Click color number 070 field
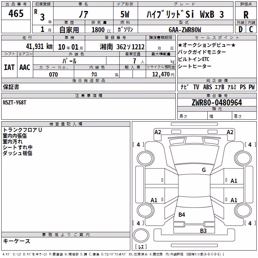Image resolution: width=258 pixels, height=258 pixels. click(54, 74)
